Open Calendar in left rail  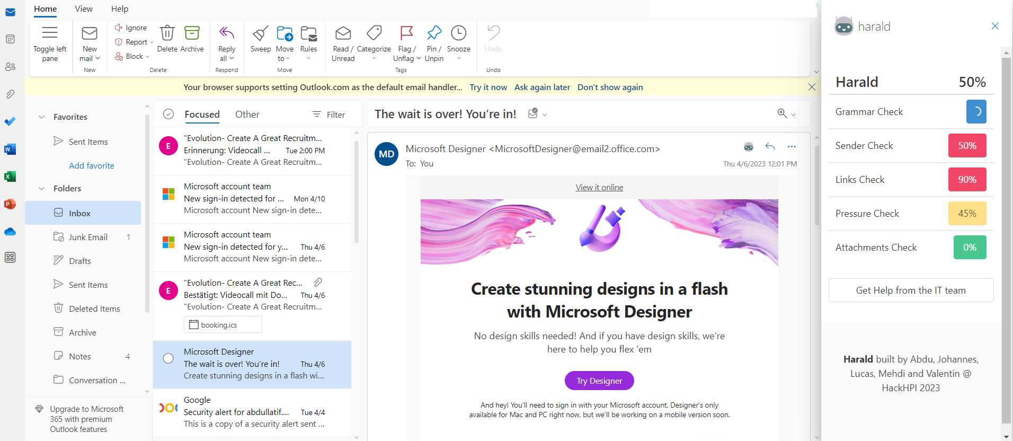tap(10, 39)
